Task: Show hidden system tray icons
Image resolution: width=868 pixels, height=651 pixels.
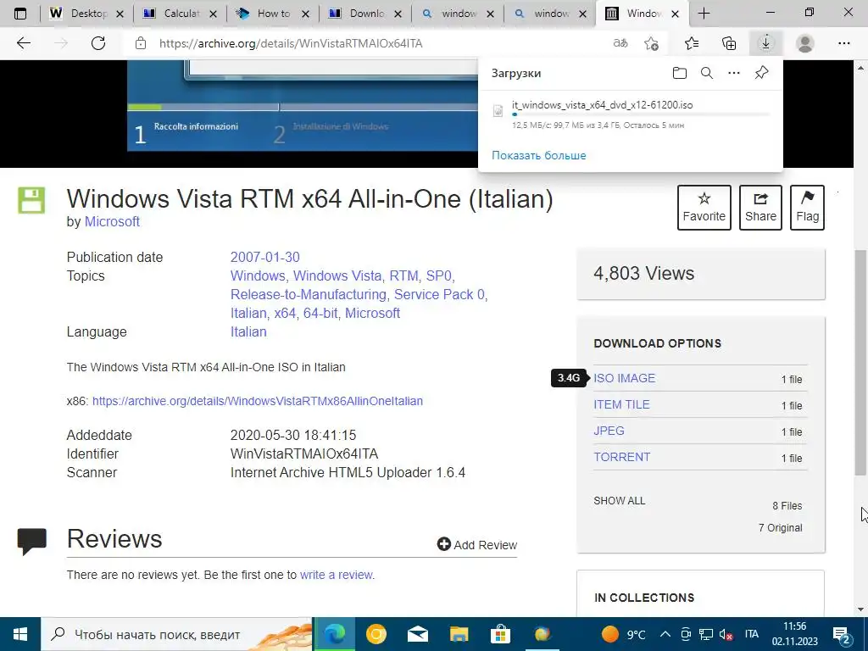Action: pyautogui.click(x=666, y=634)
